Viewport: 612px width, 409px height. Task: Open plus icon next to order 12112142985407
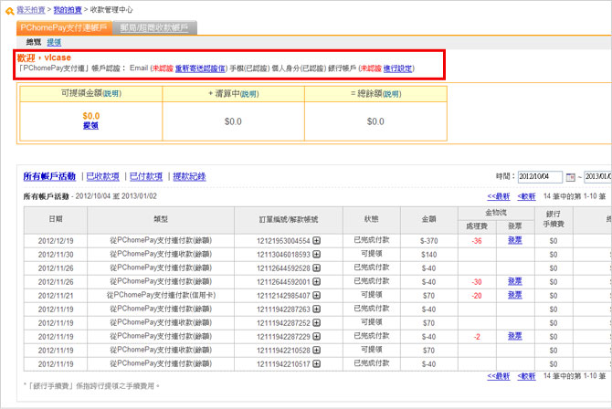point(317,296)
